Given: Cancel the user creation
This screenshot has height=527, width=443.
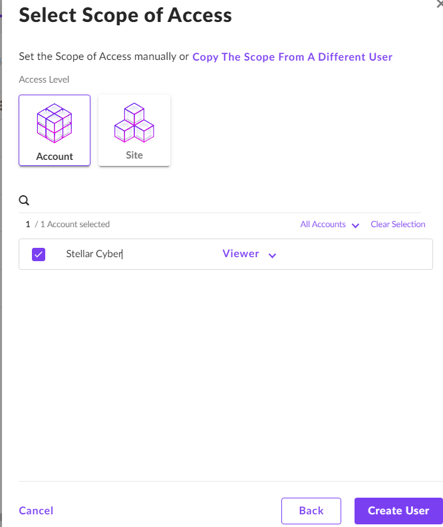Looking at the screenshot, I should (x=36, y=510).
